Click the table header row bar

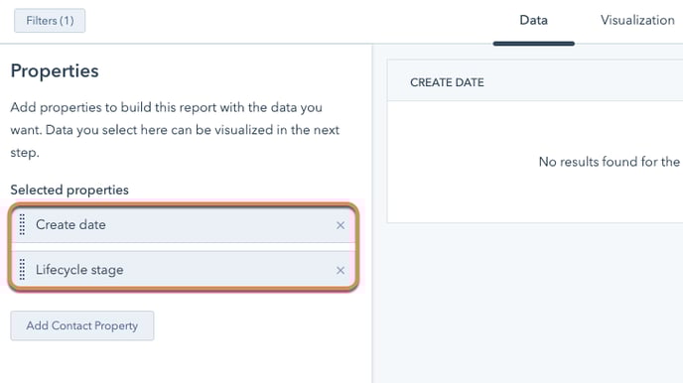coord(535,81)
